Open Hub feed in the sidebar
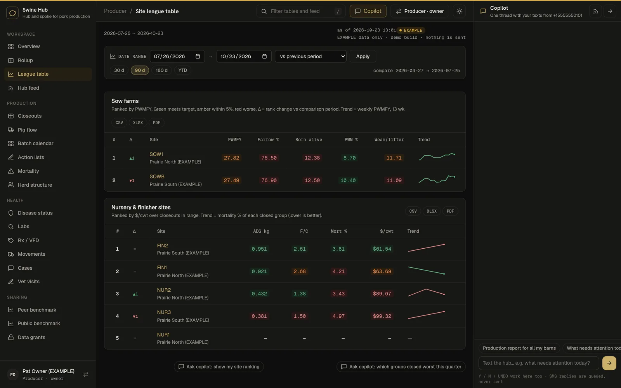 pyautogui.click(x=48, y=88)
